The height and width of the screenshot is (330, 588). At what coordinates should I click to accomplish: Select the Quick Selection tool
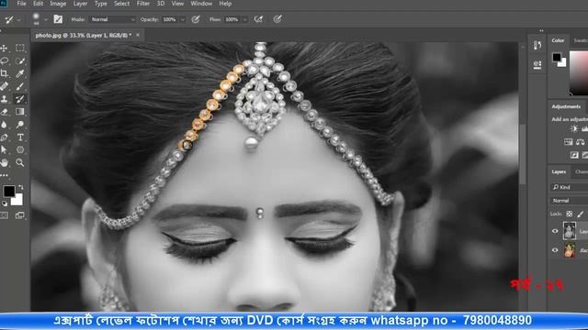[20, 60]
